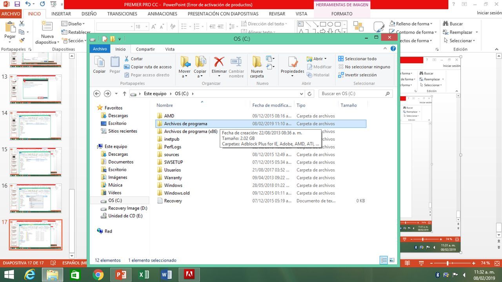Select slide 15 thumbnail in PowerPoint
The width and height of the screenshot is (502, 282).
click(36, 162)
